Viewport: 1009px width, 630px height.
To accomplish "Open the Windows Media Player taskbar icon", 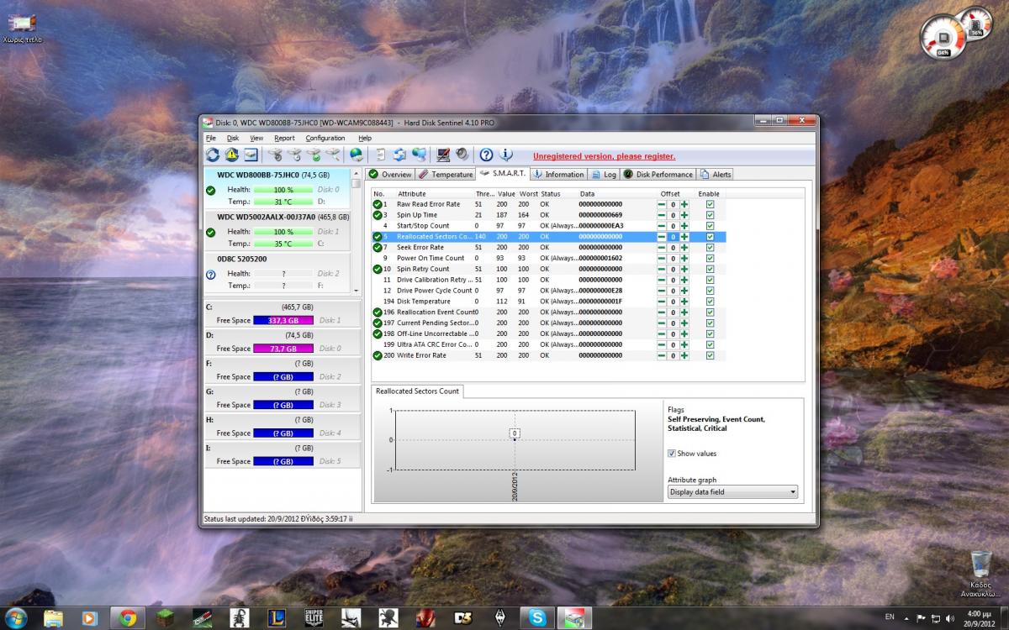I will 90,618.
